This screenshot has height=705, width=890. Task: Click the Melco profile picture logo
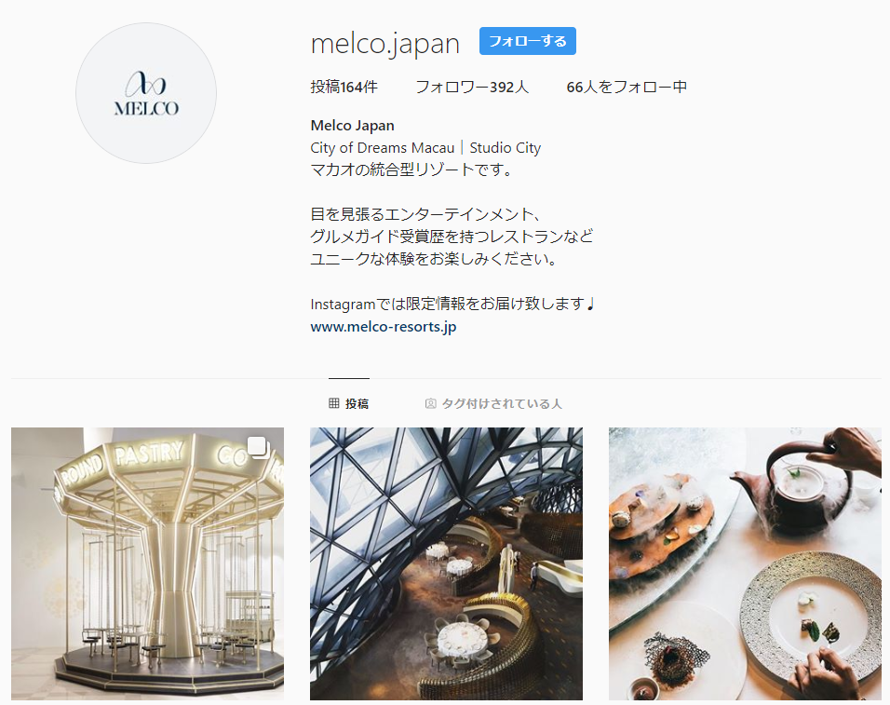pos(146,93)
